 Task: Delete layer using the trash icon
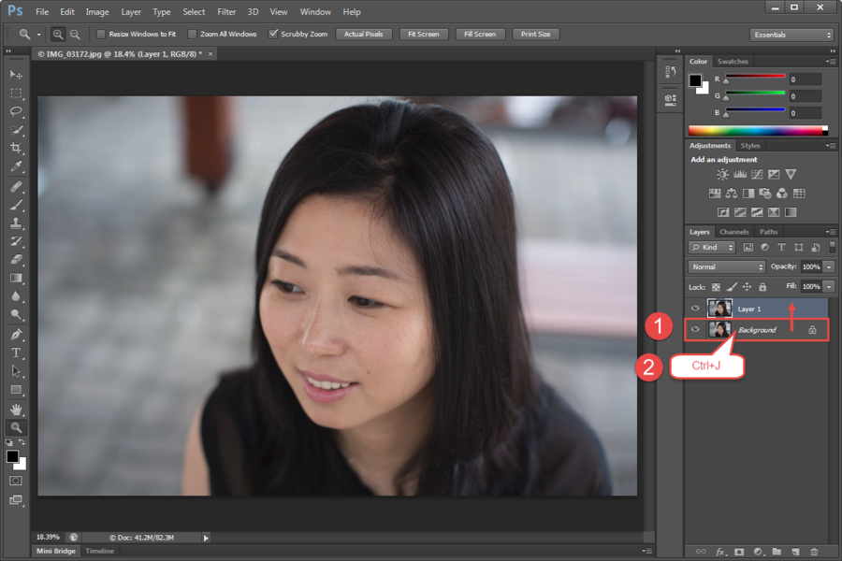coord(814,552)
